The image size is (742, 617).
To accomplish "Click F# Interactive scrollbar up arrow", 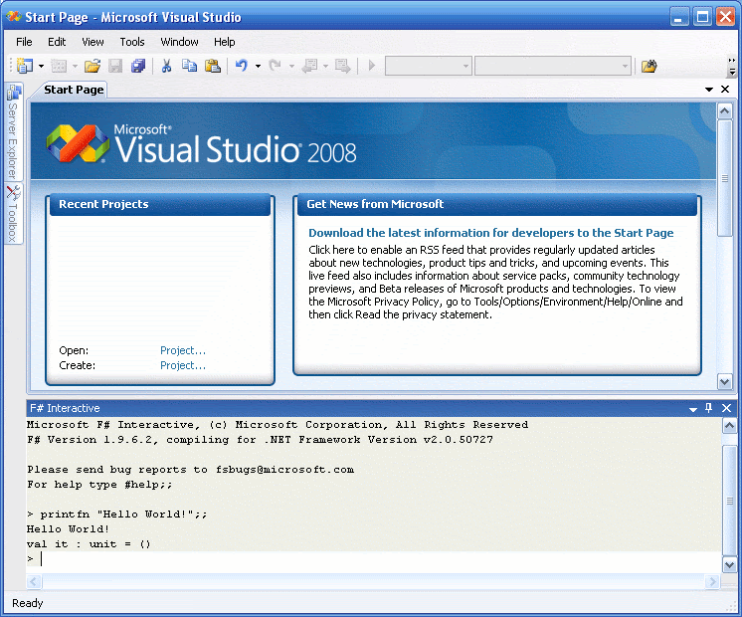I will tap(729, 426).
